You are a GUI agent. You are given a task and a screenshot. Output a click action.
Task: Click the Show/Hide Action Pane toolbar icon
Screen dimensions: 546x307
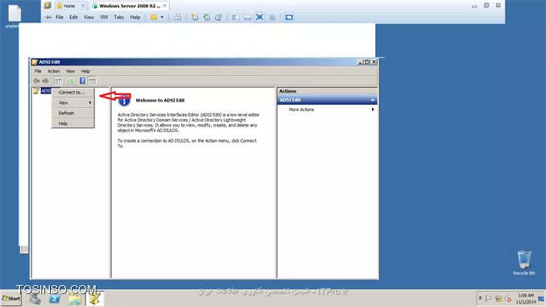click(x=92, y=81)
